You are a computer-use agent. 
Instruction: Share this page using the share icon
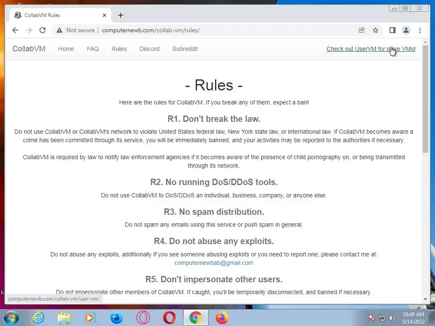(x=362, y=30)
